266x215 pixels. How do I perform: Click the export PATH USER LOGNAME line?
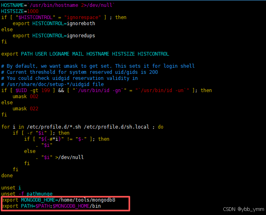click(85, 54)
